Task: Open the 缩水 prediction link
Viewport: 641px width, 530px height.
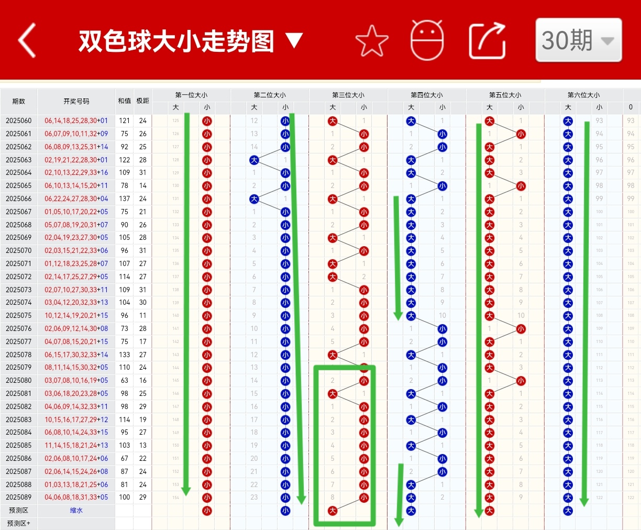Action: tap(76, 510)
